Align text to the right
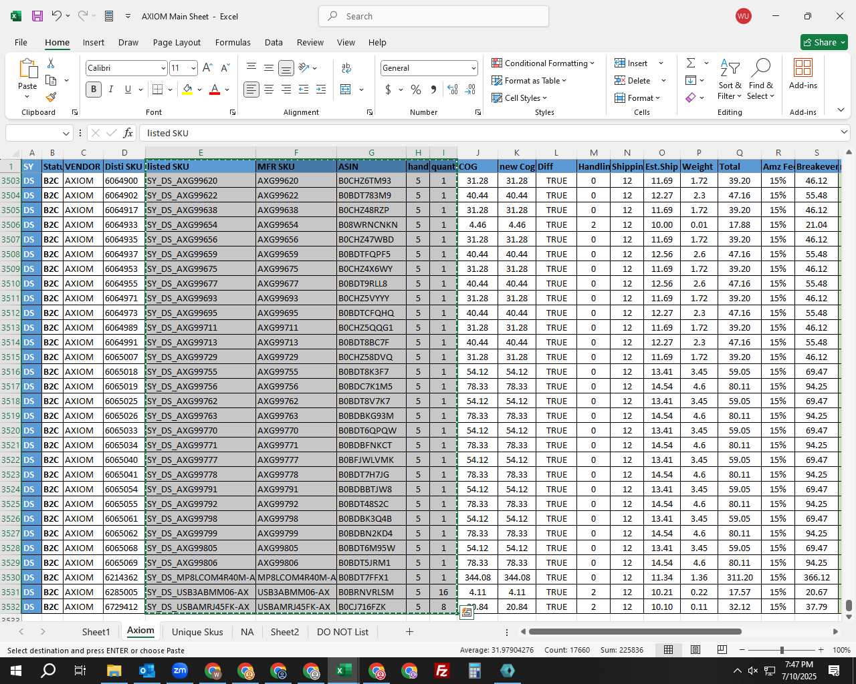Screen dimensions: 856x684 [x=286, y=89]
